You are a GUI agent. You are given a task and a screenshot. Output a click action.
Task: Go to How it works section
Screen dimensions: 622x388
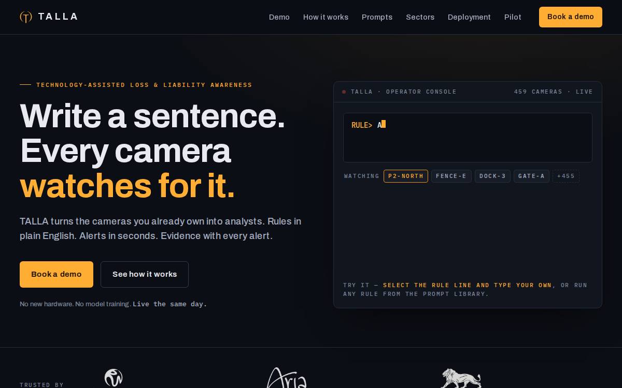pyautogui.click(x=326, y=17)
